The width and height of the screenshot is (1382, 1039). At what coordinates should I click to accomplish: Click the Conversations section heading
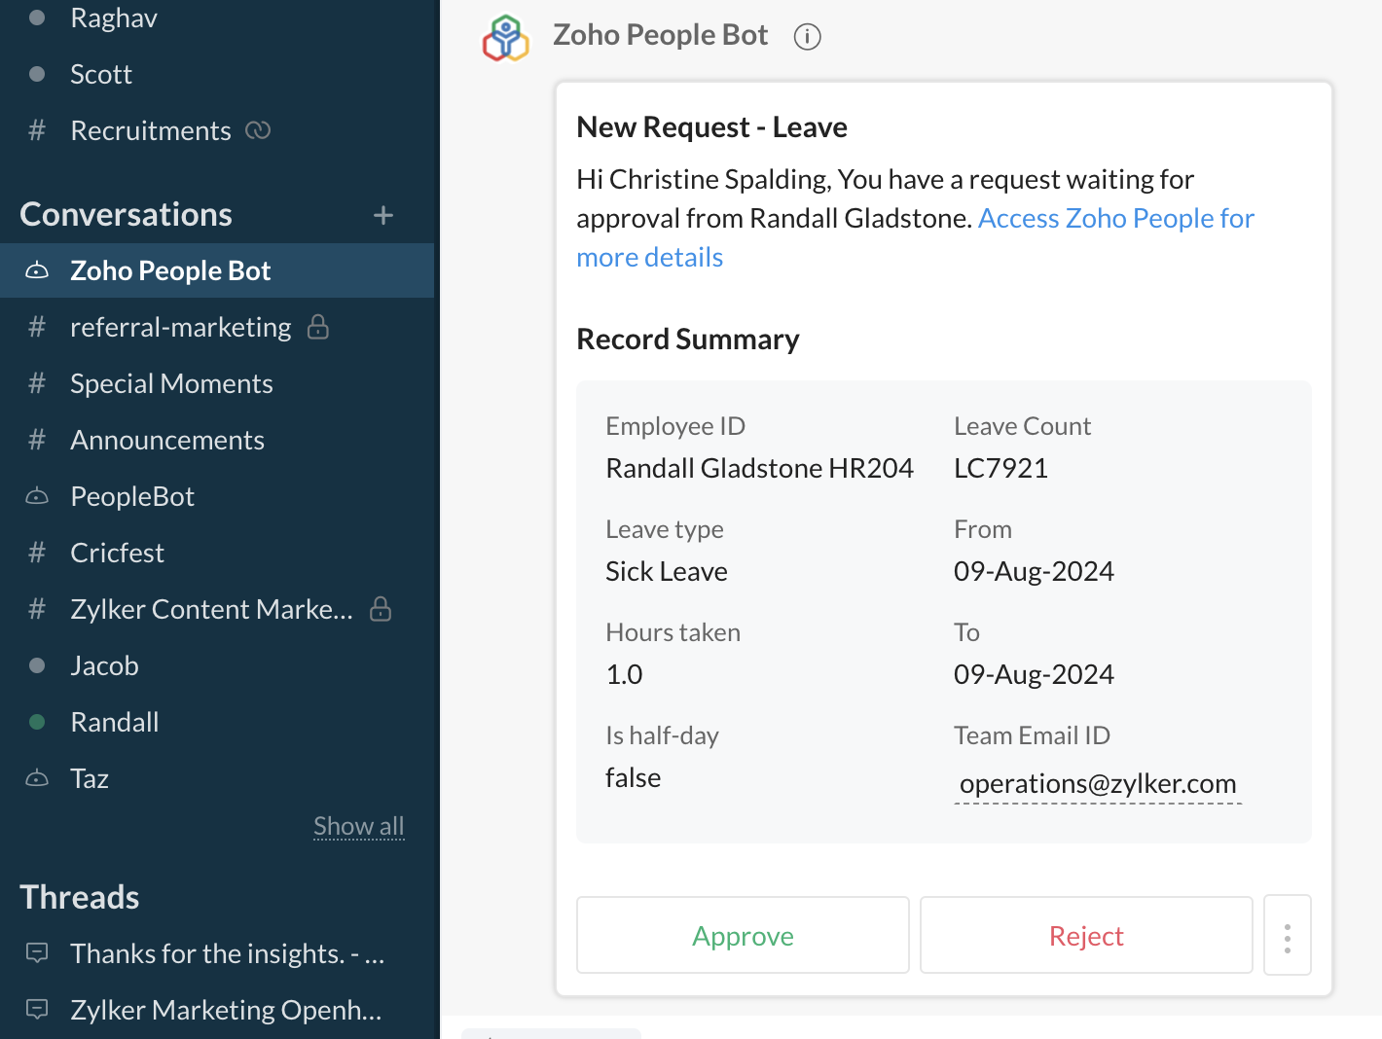pyautogui.click(x=126, y=214)
